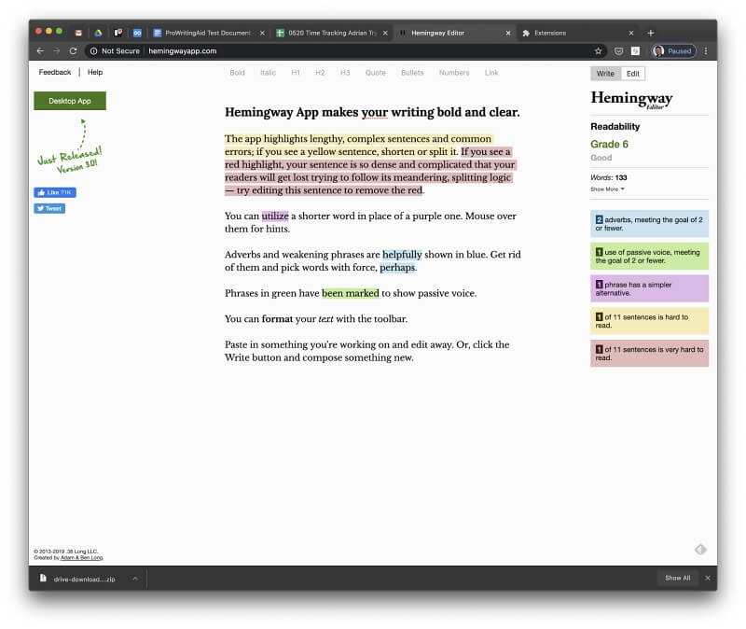Click the Grade 6 readability score
This screenshot has height=629, width=746.
[x=609, y=144]
